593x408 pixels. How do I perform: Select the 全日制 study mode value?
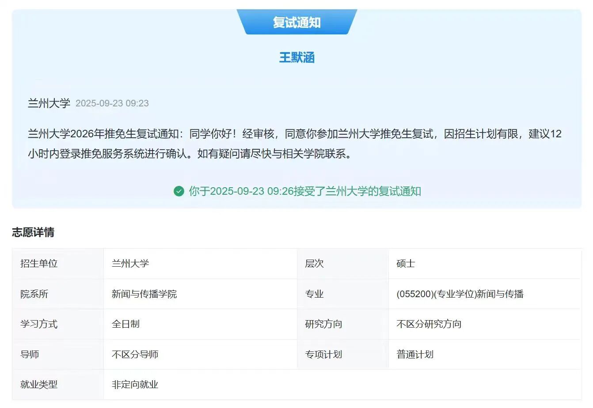[x=125, y=324]
